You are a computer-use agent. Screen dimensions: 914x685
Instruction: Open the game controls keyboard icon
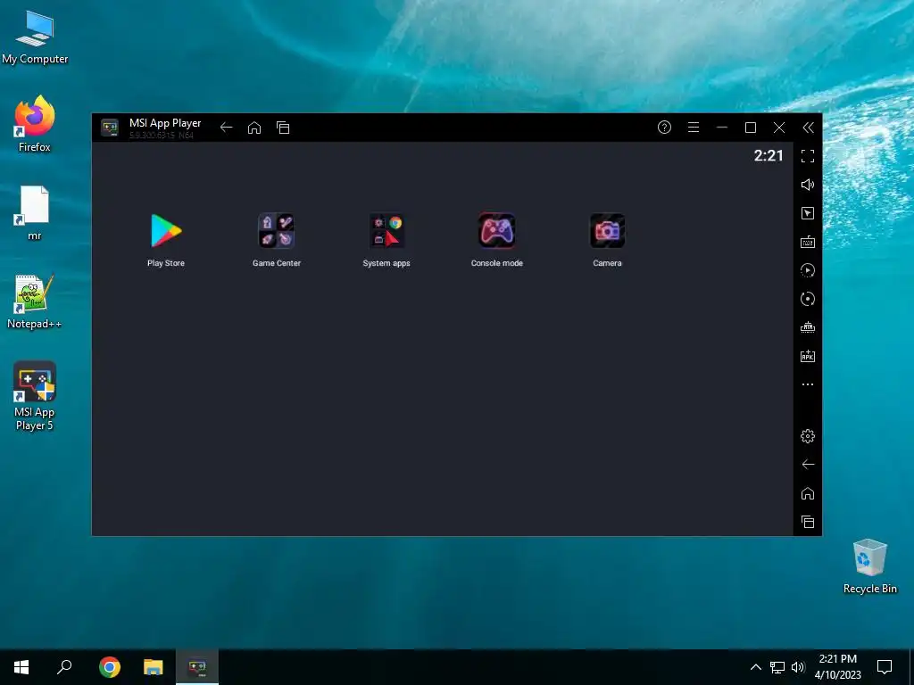click(x=807, y=242)
